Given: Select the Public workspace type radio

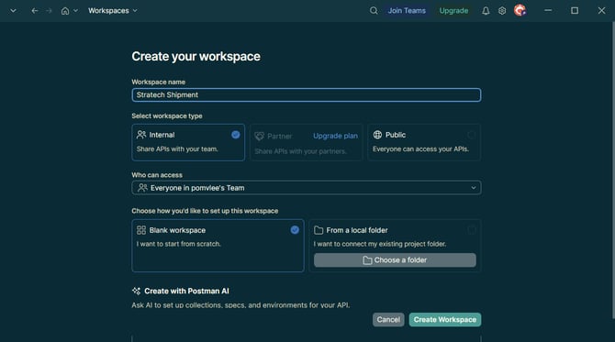Looking at the screenshot, I should coord(472,135).
